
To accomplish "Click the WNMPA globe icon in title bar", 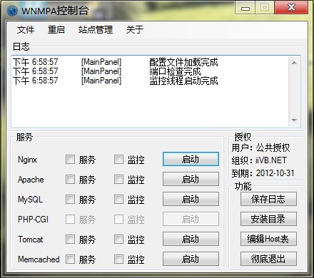I will [12, 11].
